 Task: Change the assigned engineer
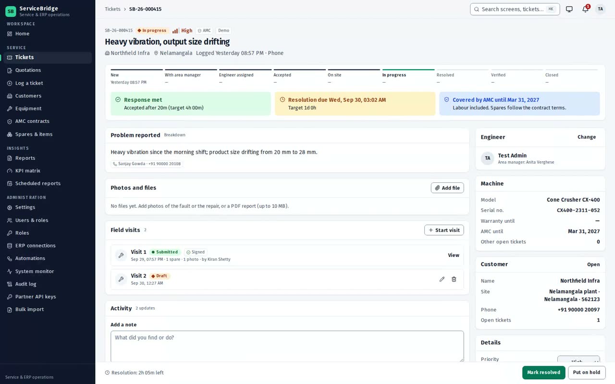587,137
